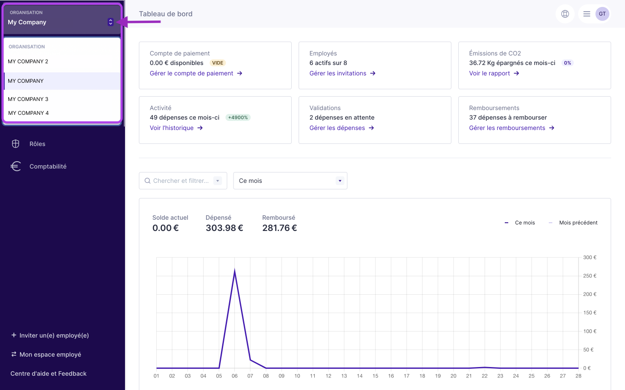Viewport: 625px width, 390px height.
Task: Open Gérer les dépenses link
Action: coord(337,128)
